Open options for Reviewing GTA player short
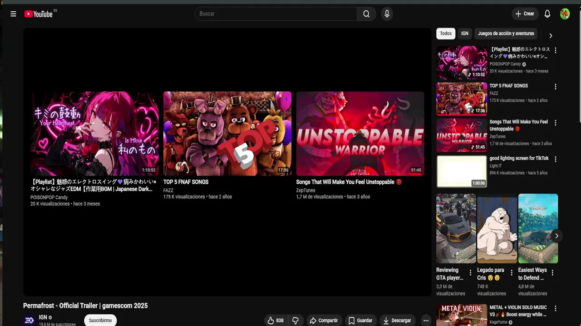Viewport: 581px width, 326px height. (470, 273)
